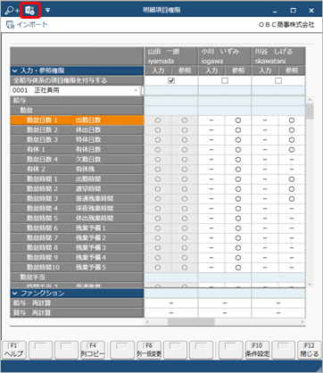Click the 入力 subheader under 小川 いずみ
The image size is (323, 373).
pos(211,70)
